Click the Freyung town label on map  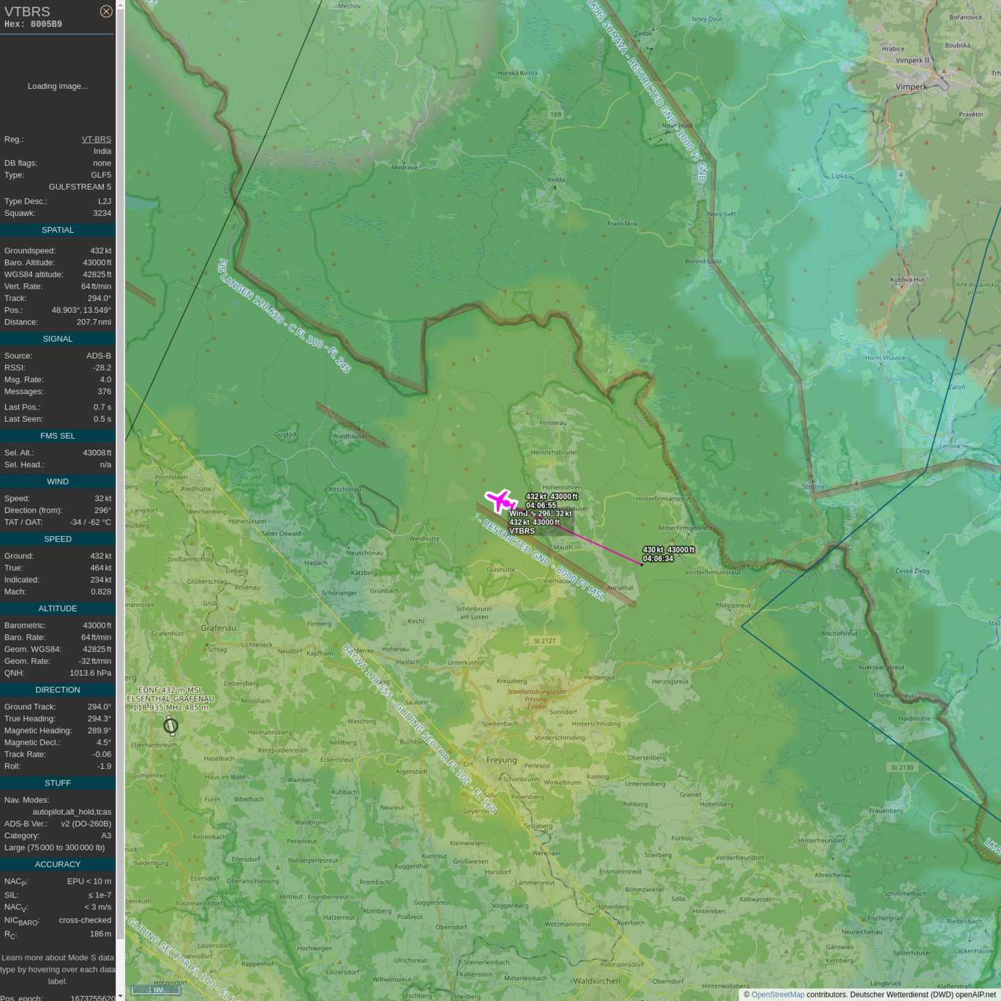501,760
